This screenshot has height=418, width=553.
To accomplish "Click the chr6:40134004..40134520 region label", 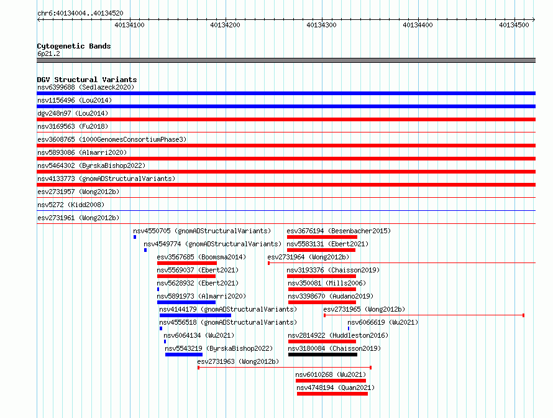I will (x=80, y=13).
